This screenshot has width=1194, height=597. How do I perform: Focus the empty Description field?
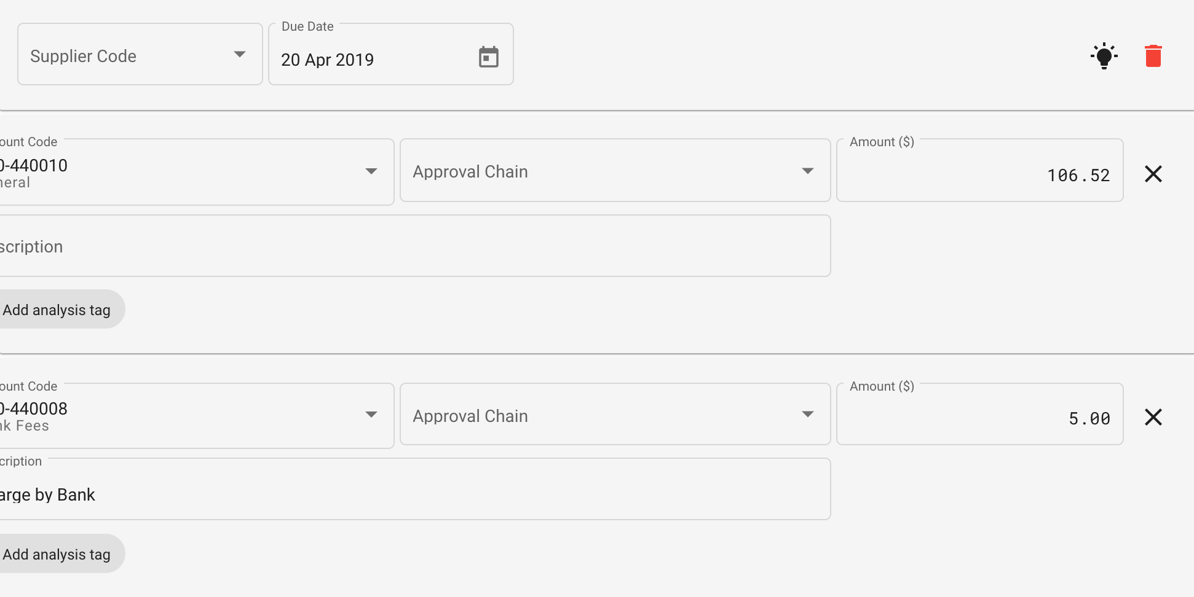[x=412, y=246]
